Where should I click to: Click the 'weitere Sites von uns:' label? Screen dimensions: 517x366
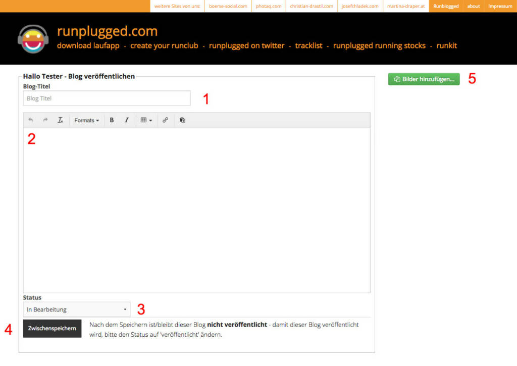pyautogui.click(x=177, y=6)
